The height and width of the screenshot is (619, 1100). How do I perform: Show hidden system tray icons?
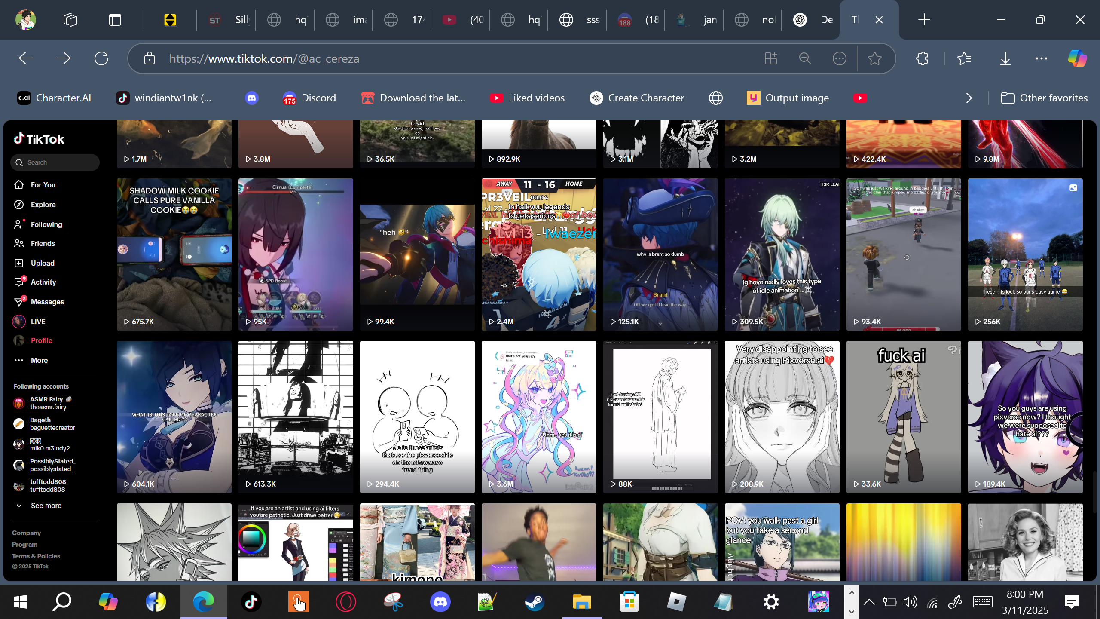pyautogui.click(x=869, y=602)
